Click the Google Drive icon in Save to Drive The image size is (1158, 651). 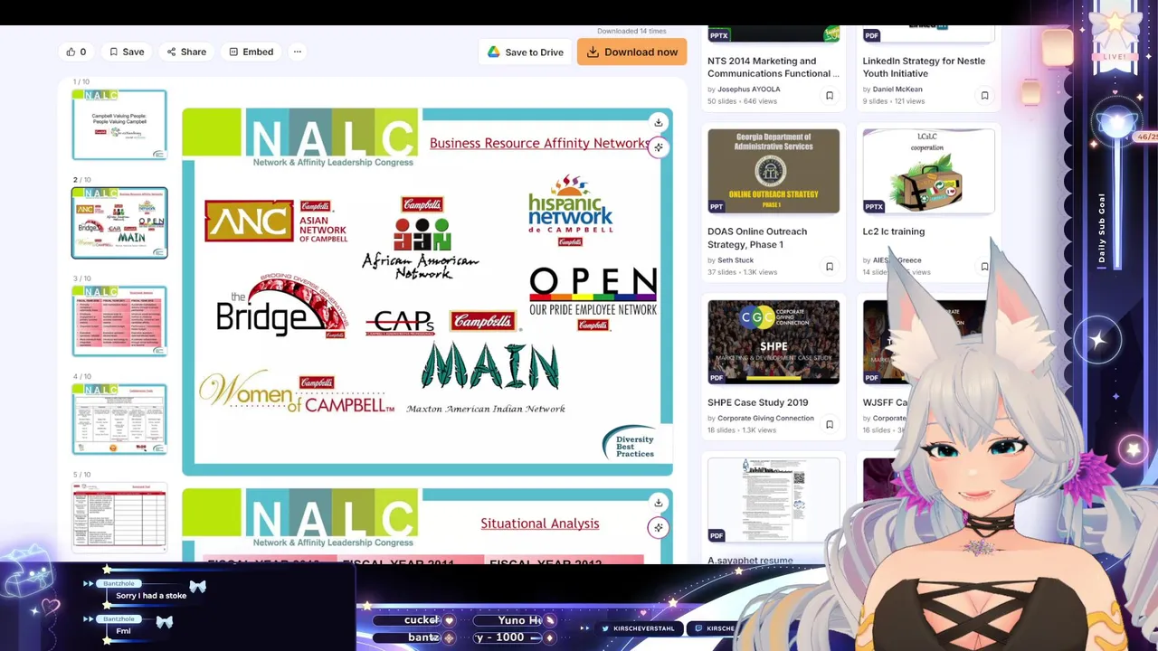[x=493, y=52]
